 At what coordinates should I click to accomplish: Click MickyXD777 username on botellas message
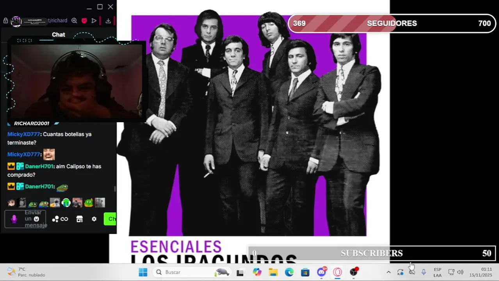point(23,134)
